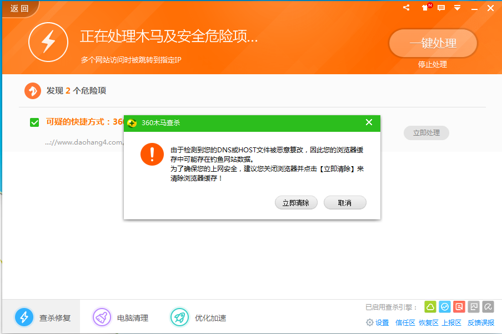Screen dimensions: 502x334
Task: Click the blue checkmark scan engine icon
Action: [x=445, y=306]
